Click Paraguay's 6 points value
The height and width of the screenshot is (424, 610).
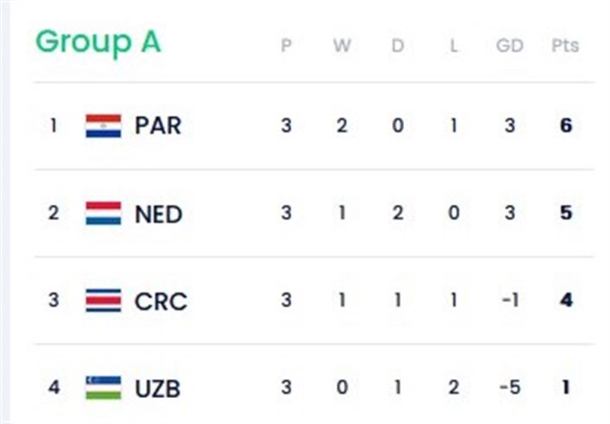(x=565, y=126)
